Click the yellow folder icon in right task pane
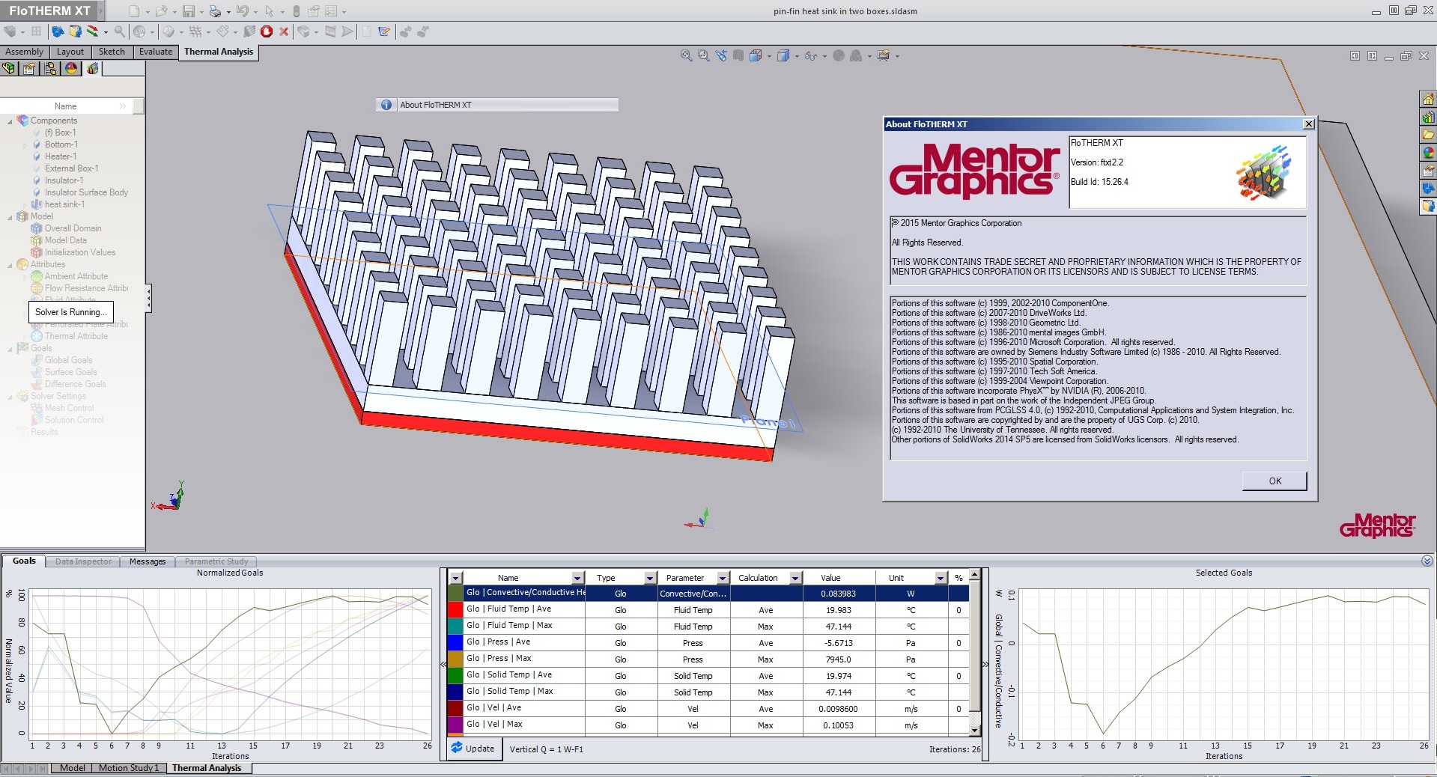Image resolution: width=1437 pixels, height=777 pixels. (1428, 135)
